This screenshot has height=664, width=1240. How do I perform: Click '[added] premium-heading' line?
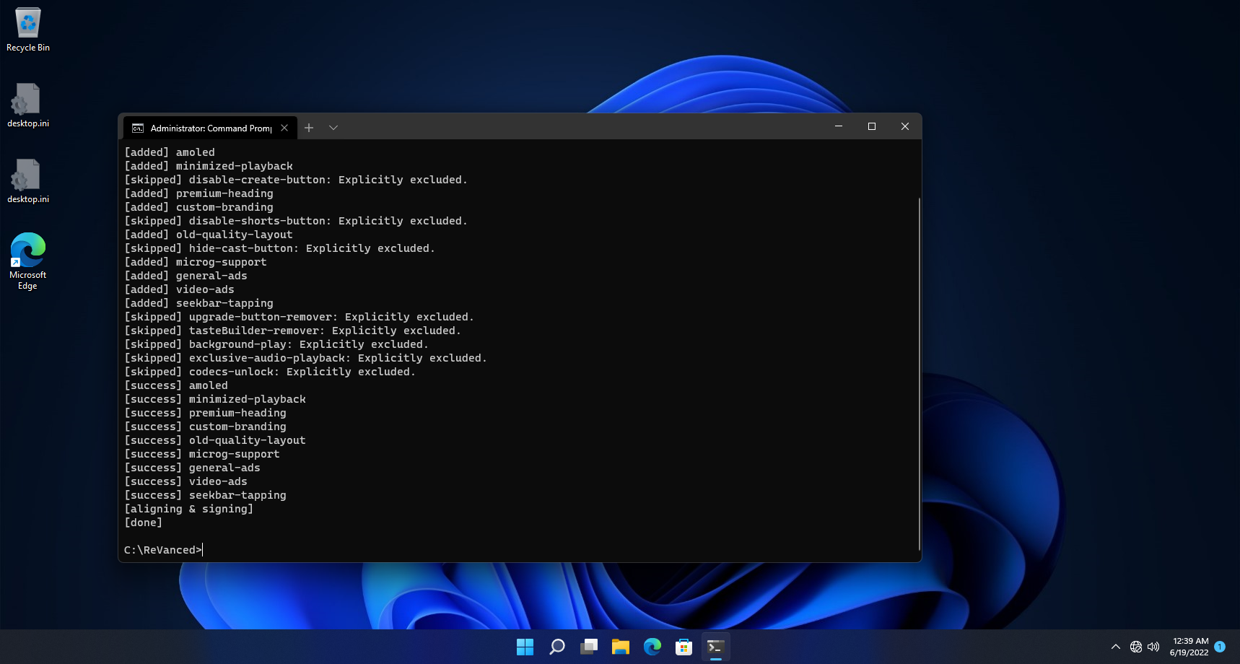point(199,193)
